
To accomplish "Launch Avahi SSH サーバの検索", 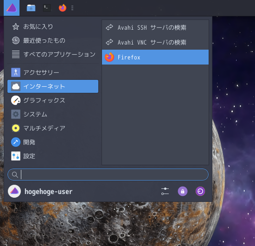I will click(x=155, y=27).
